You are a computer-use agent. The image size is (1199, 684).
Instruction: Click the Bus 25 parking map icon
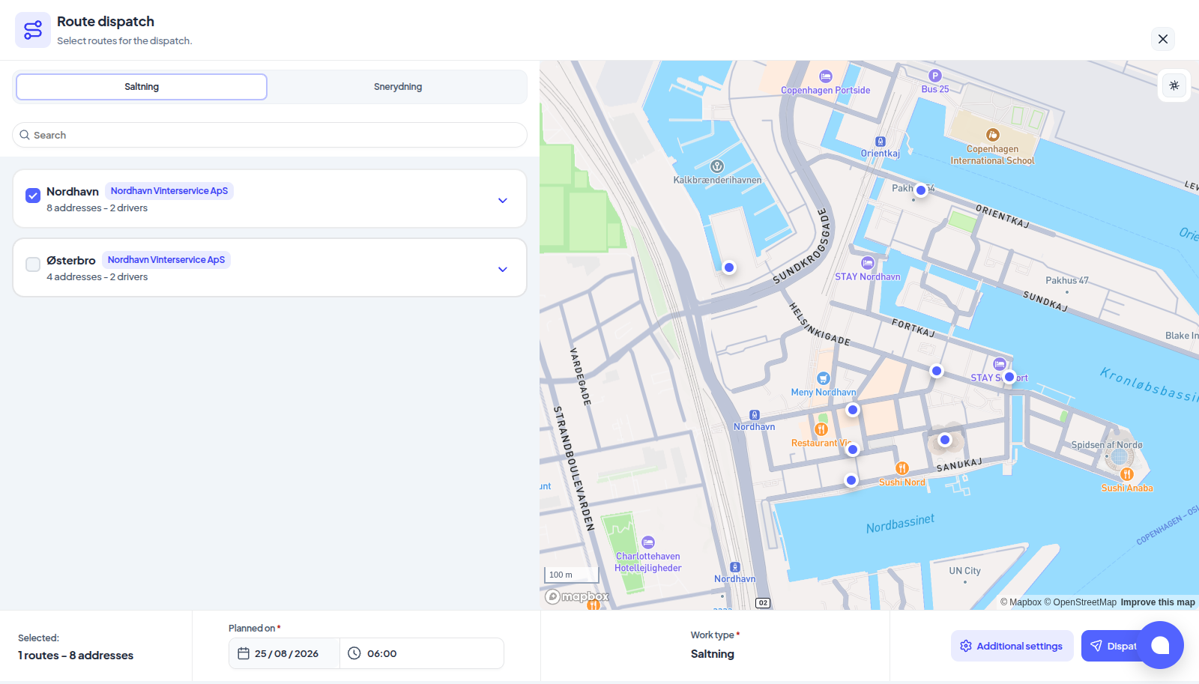(x=935, y=76)
